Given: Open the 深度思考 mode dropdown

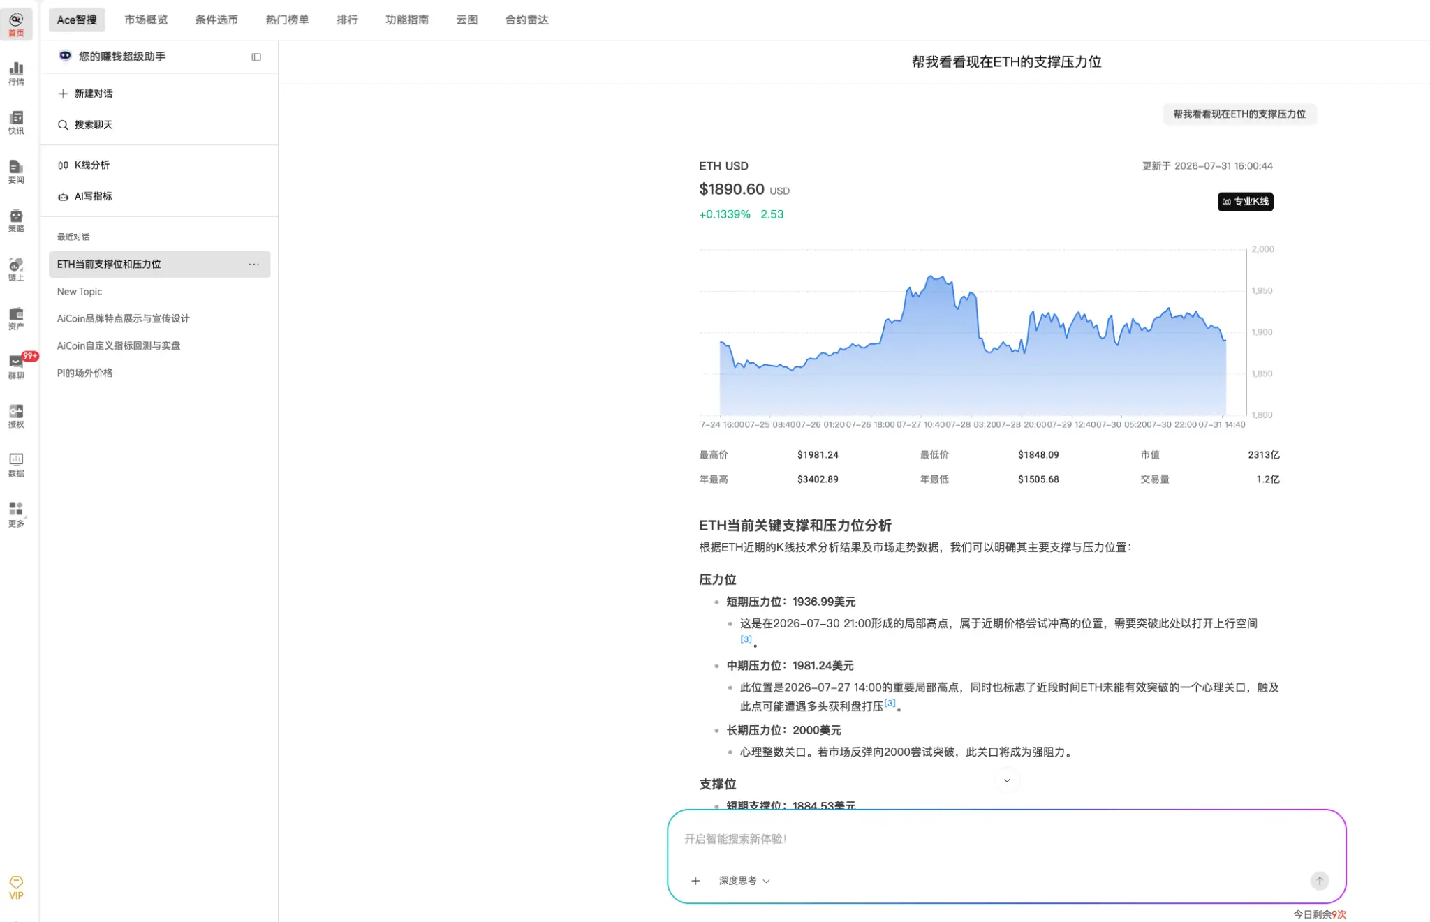Looking at the screenshot, I should [744, 881].
